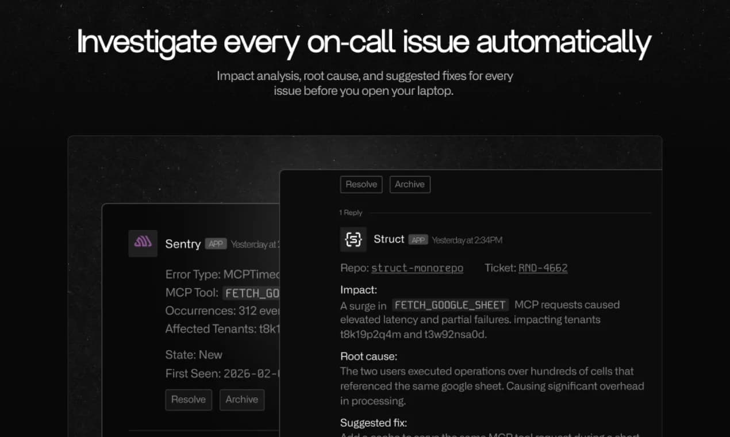The image size is (730, 437).
Task: Click Archive on the Sentry error card
Action: tap(242, 400)
